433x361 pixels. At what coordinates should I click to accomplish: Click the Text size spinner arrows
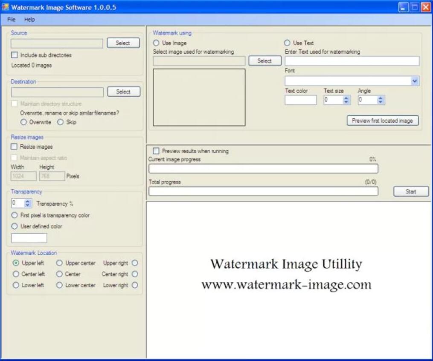(x=346, y=100)
